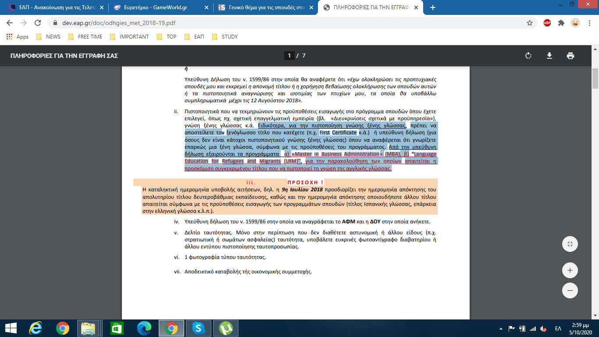
Task: Open the ΕΑΠ bookmarks folder
Action: tap(195, 37)
